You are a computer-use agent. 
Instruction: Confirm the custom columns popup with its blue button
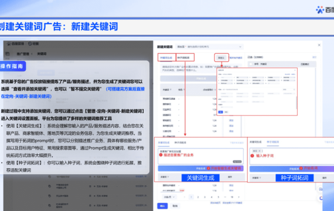221,112
